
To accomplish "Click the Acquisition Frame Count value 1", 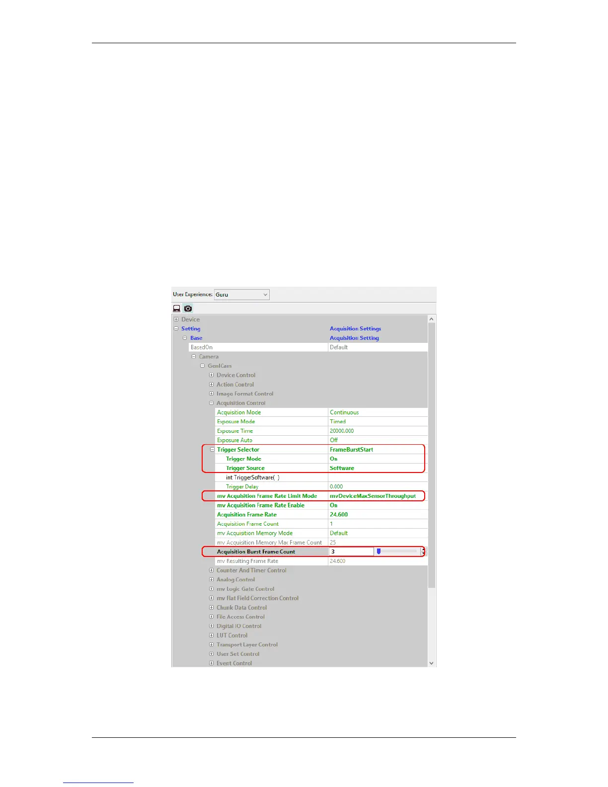I will pyautogui.click(x=332, y=524).
